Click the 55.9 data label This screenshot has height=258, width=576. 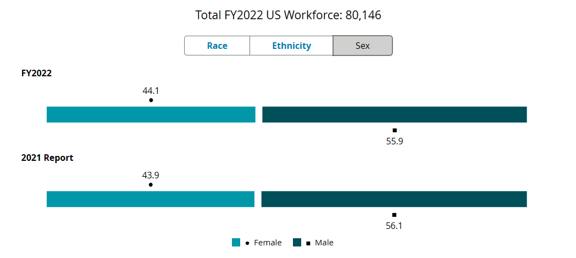click(x=395, y=141)
